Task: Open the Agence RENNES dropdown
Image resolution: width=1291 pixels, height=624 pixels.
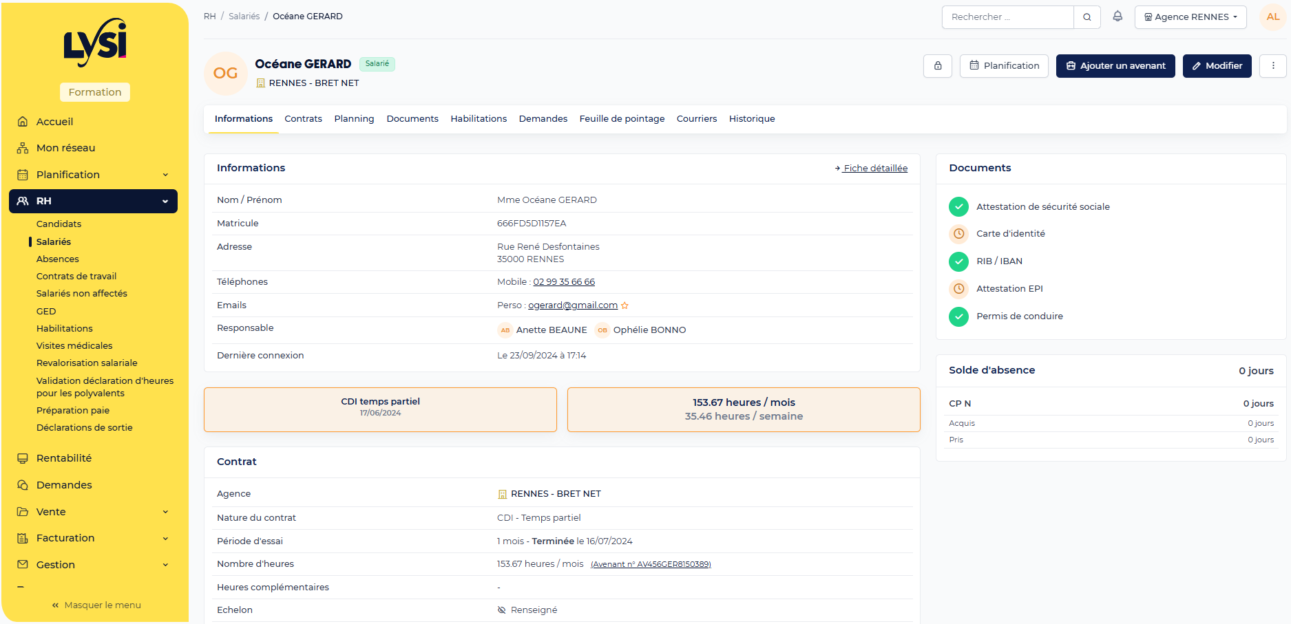Action: [x=1190, y=17]
